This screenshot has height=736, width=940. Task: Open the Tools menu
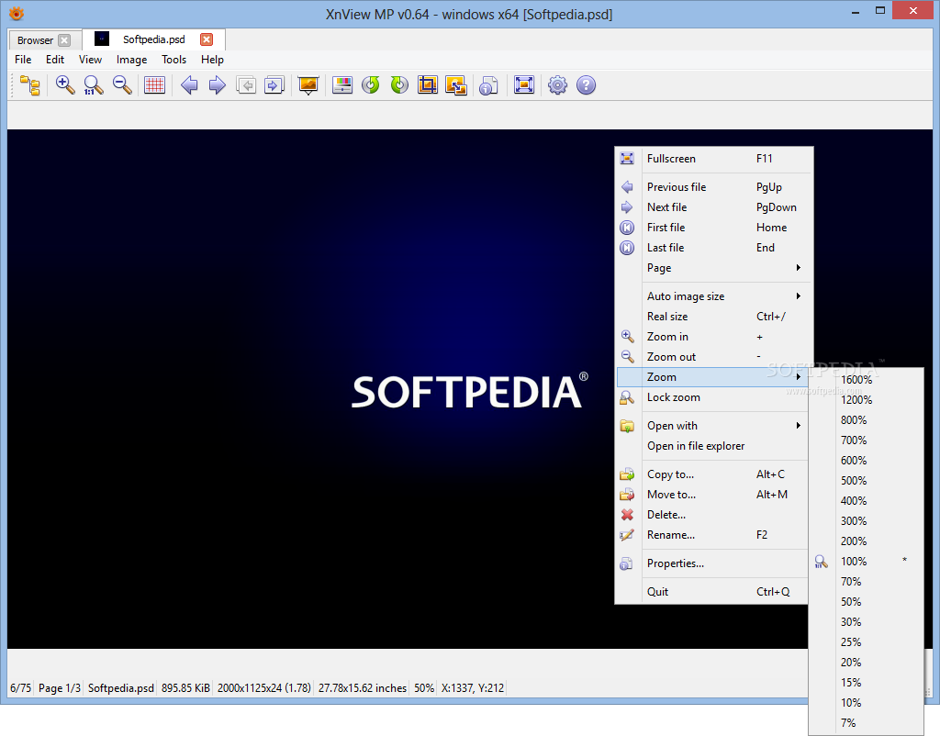173,60
